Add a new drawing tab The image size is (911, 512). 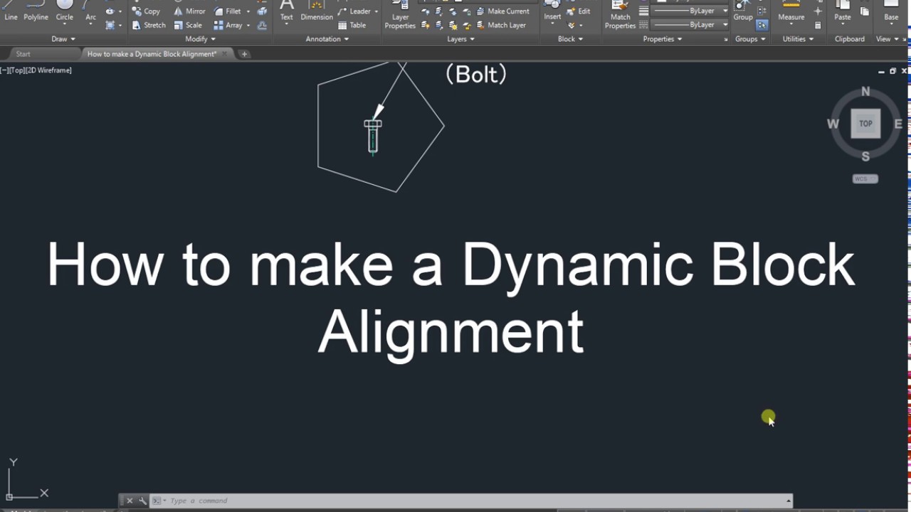pos(244,54)
